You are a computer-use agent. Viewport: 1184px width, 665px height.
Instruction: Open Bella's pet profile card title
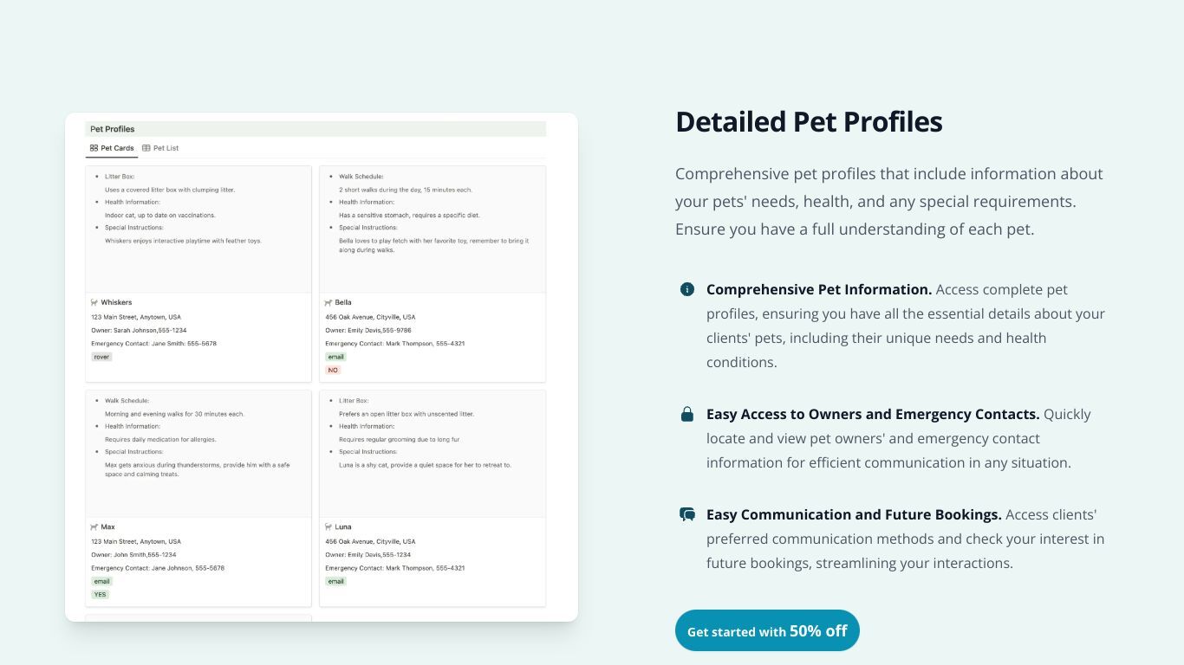[343, 303]
